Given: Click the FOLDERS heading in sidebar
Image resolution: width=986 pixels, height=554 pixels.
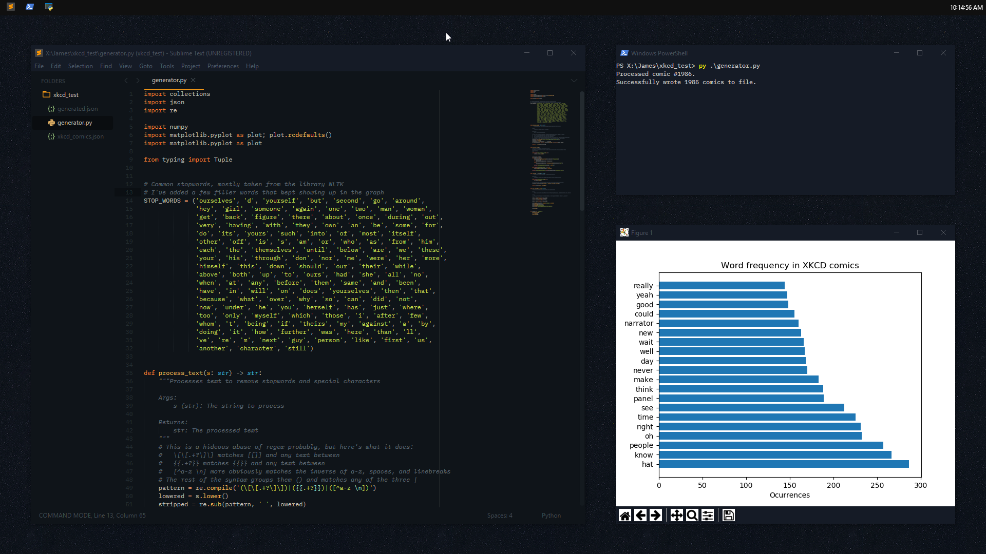Looking at the screenshot, I should click(53, 81).
